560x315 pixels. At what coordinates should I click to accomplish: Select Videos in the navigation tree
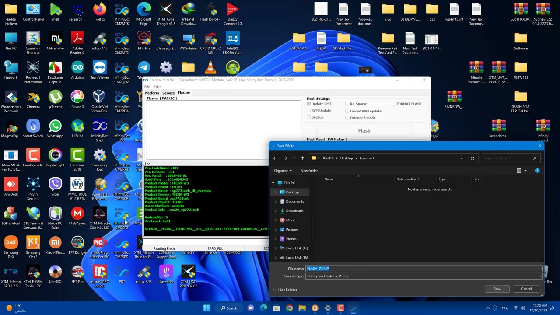point(291,239)
